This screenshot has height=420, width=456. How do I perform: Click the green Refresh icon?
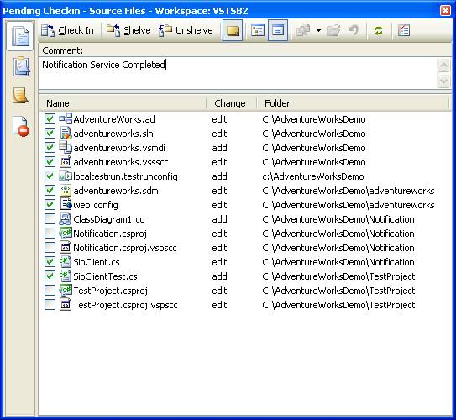coord(379,30)
